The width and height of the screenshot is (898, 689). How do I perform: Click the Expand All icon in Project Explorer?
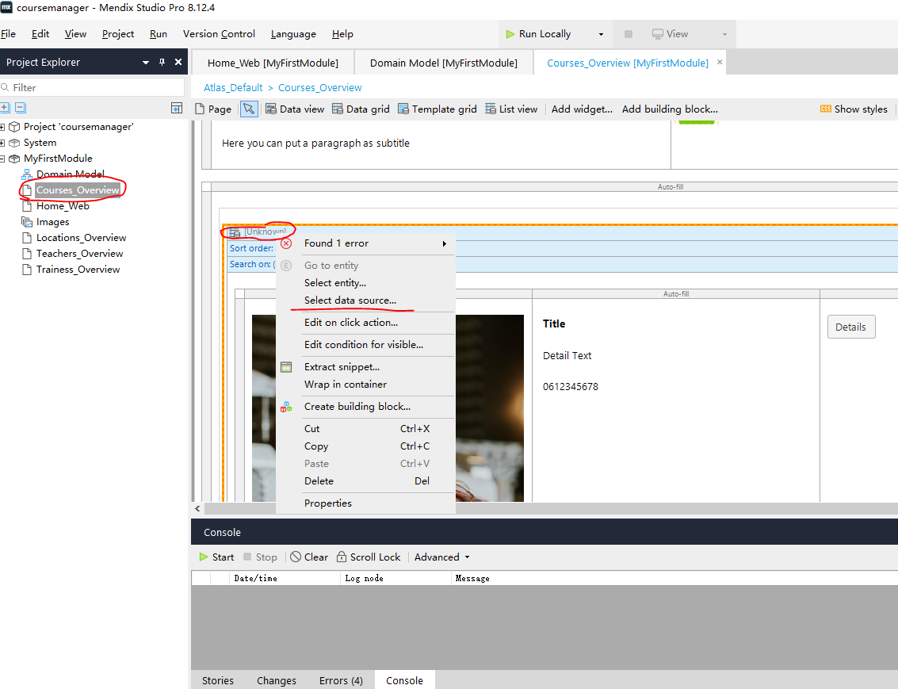point(5,107)
